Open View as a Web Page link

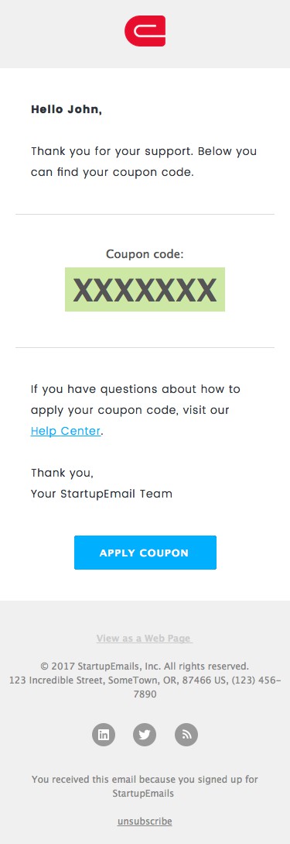(x=144, y=639)
